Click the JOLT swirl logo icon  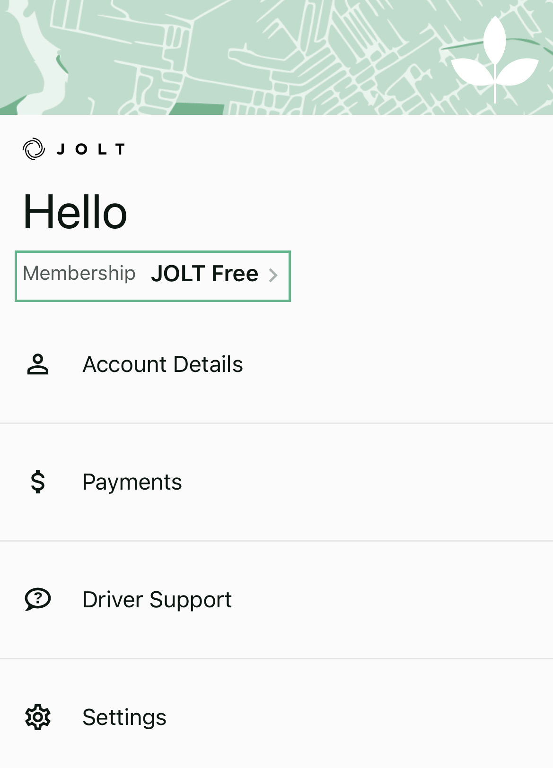tap(34, 149)
